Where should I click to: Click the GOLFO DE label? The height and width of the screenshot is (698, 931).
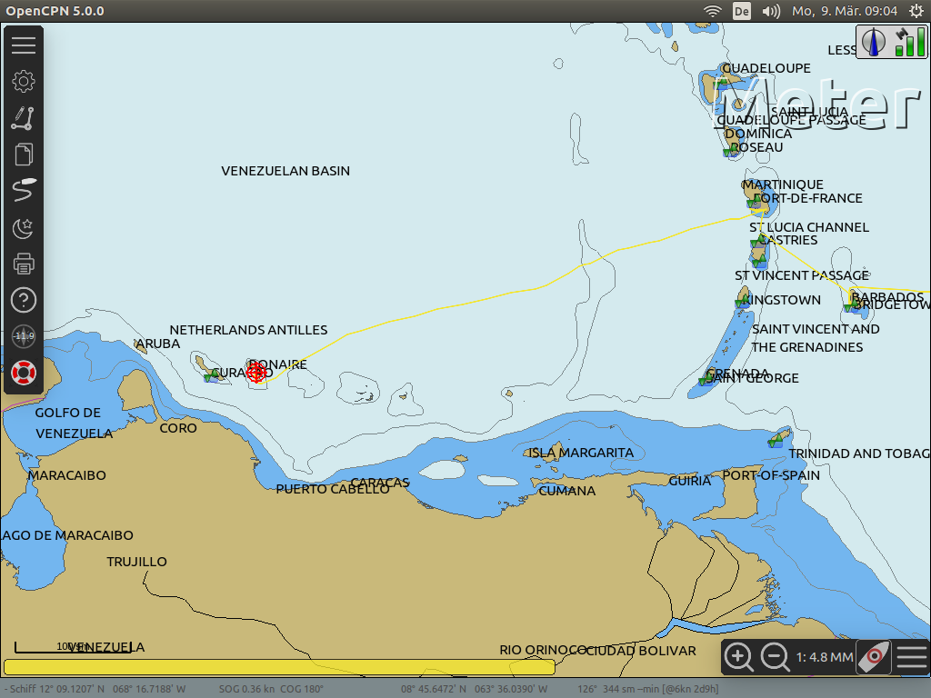coord(67,413)
